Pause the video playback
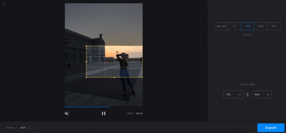Screen dimensions: 286x133 point(104,113)
